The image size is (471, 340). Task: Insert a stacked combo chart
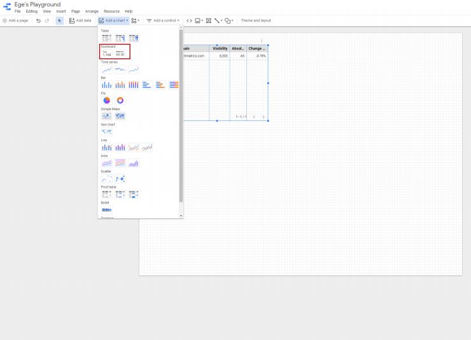[x=120, y=148]
